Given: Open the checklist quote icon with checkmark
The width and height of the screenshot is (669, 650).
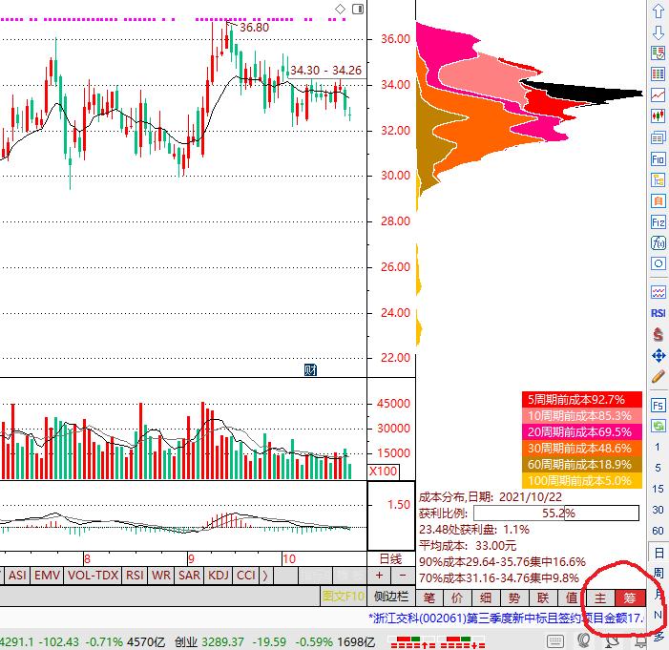Looking at the screenshot, I should click(658, 53).
